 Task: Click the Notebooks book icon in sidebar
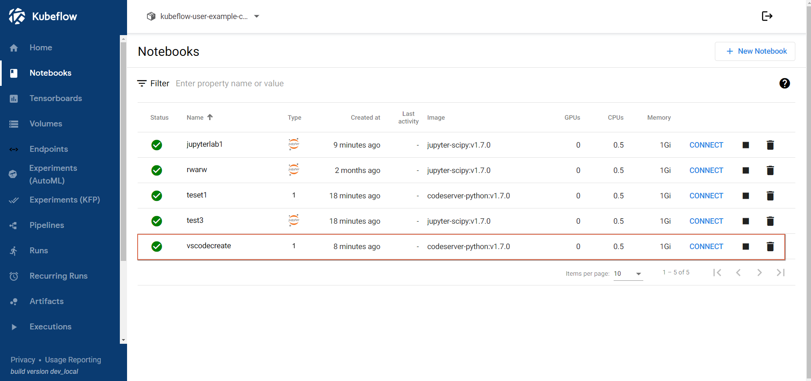tap(14, 73)
